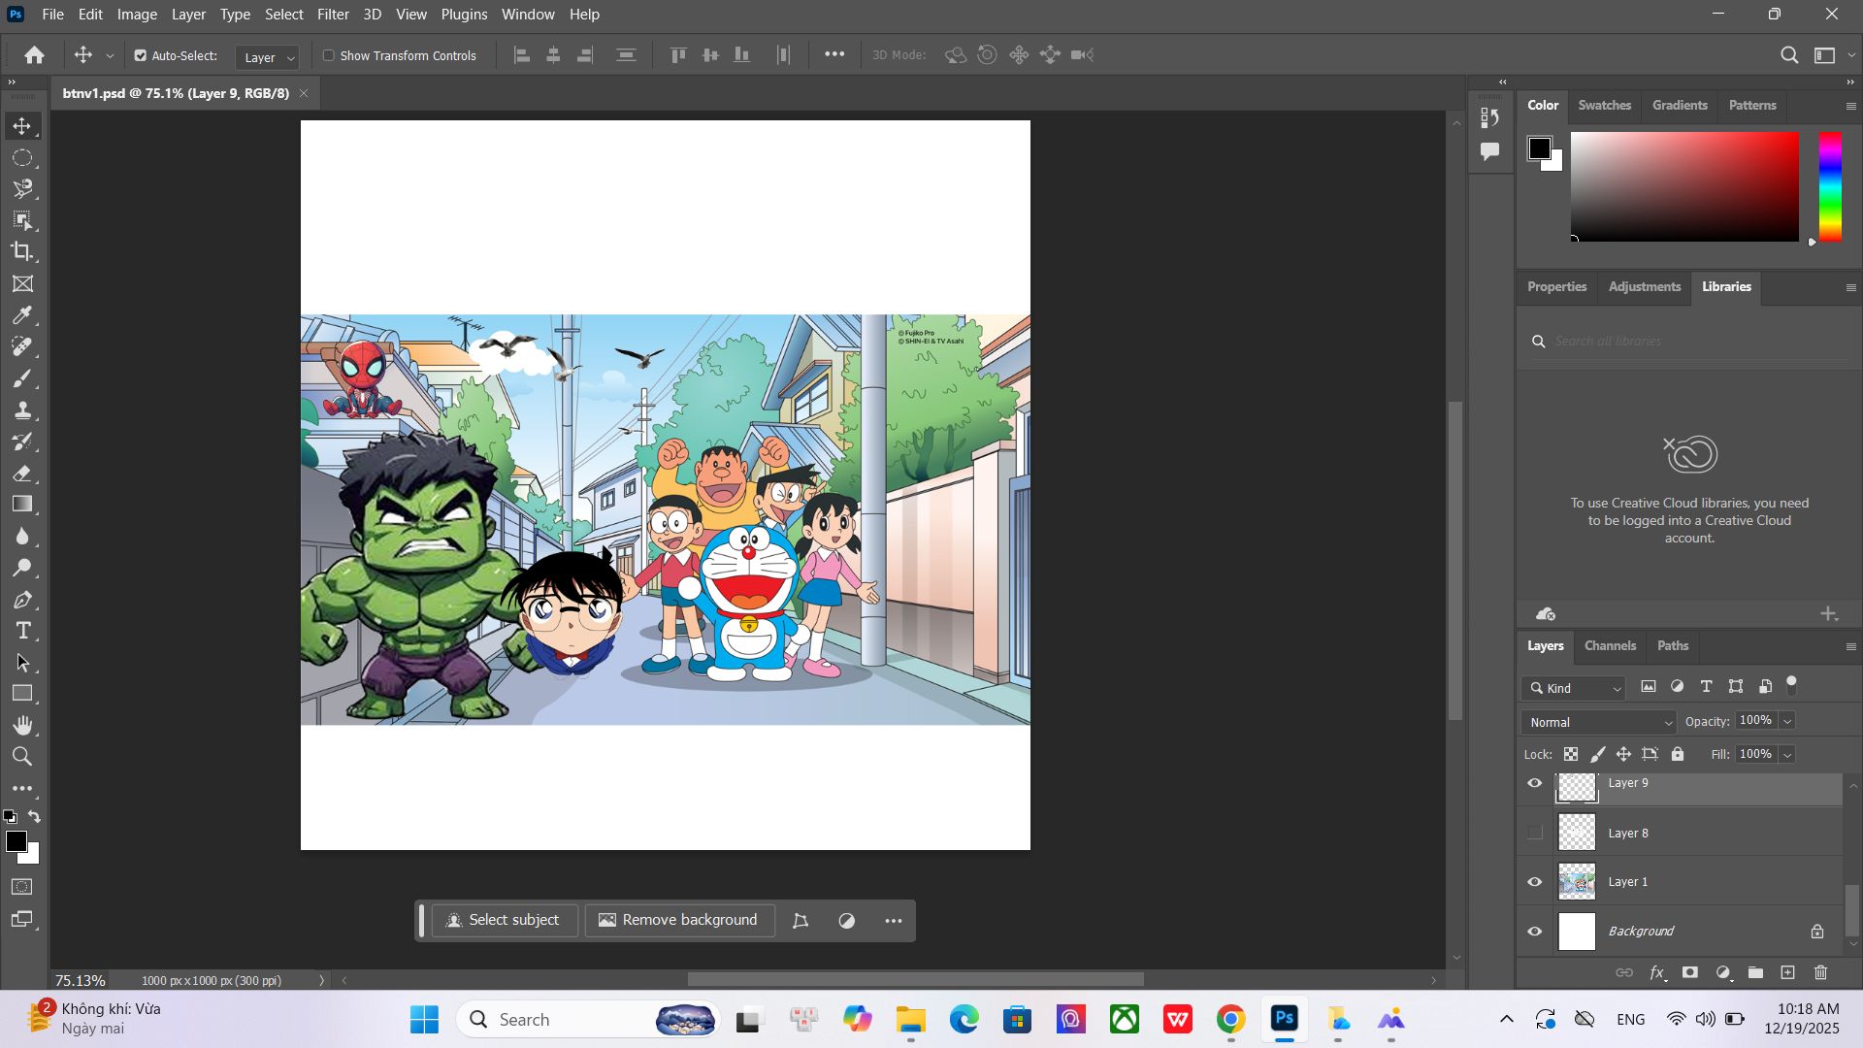Image resolution: width=1863 pixels, height=1048 pixels.
Task: Select the Eraser tool
Action: tap(22, 474)
